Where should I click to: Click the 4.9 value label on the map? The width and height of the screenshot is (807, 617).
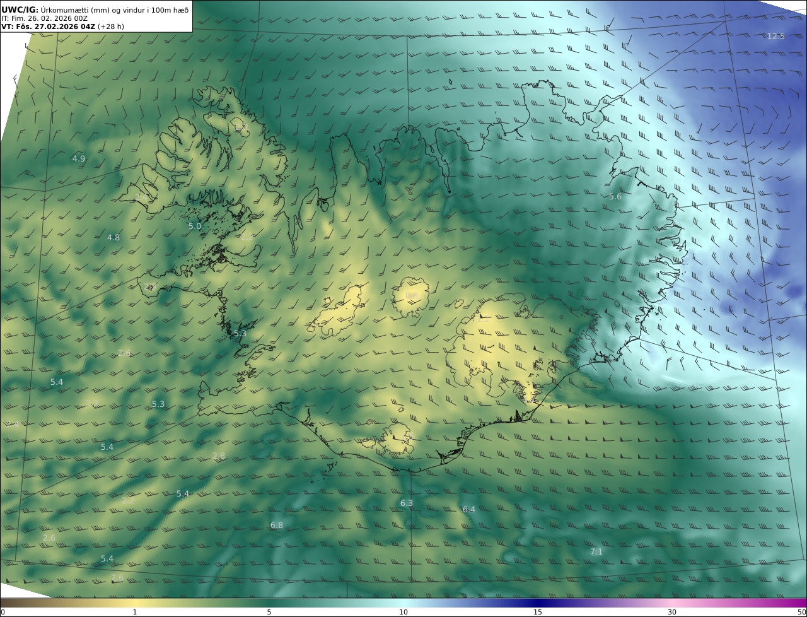point(79,159)
